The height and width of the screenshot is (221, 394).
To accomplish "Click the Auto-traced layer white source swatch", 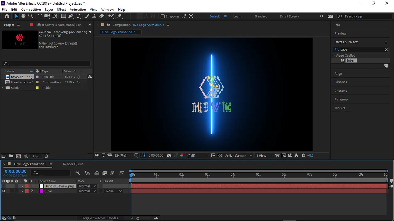I will [x=42, y=186].
